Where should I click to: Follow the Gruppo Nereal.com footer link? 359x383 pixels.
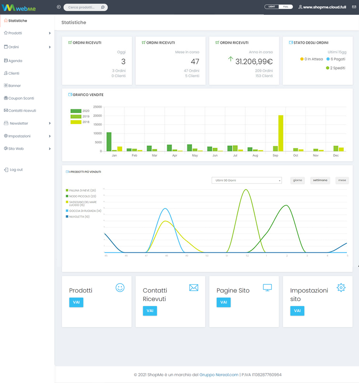(x=219, y=374)
